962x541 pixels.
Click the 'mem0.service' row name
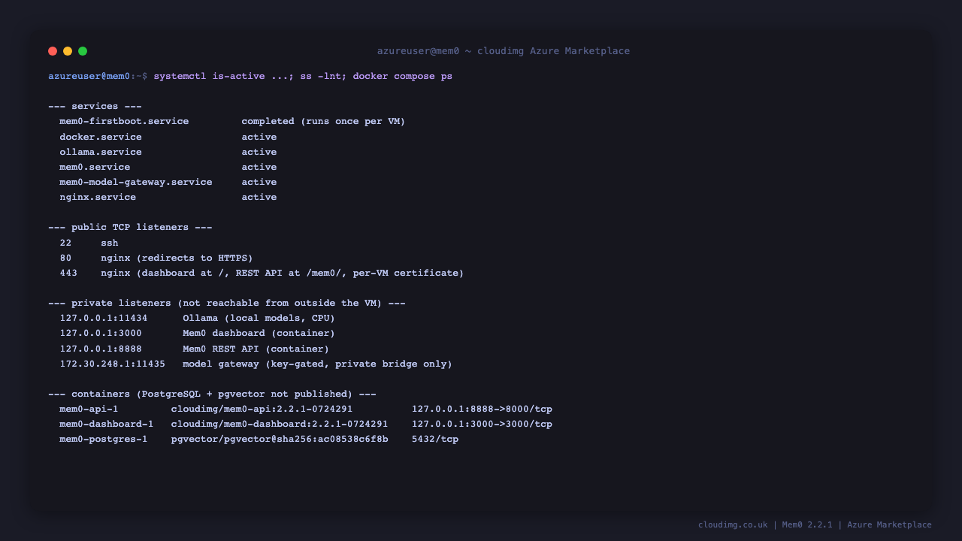click(95, 167)
